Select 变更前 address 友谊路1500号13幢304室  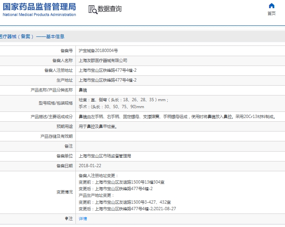121,182
